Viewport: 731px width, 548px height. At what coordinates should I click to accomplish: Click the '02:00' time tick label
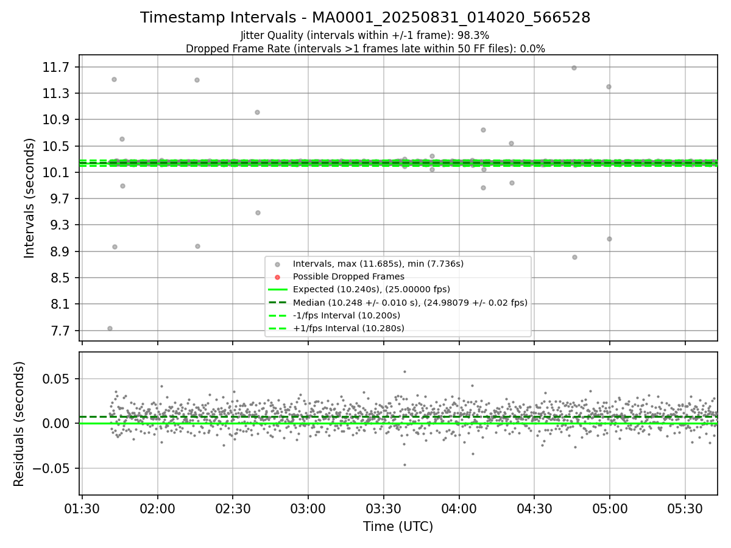tap(158, 508)
